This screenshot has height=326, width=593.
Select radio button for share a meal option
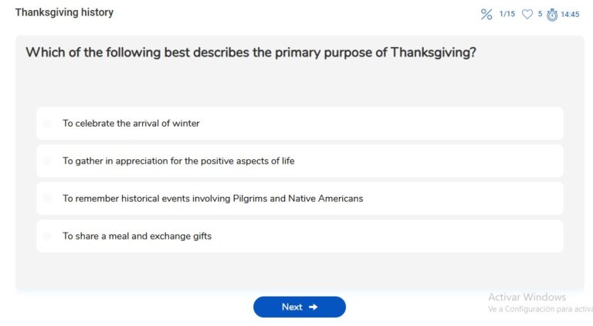tap(47, 236)
